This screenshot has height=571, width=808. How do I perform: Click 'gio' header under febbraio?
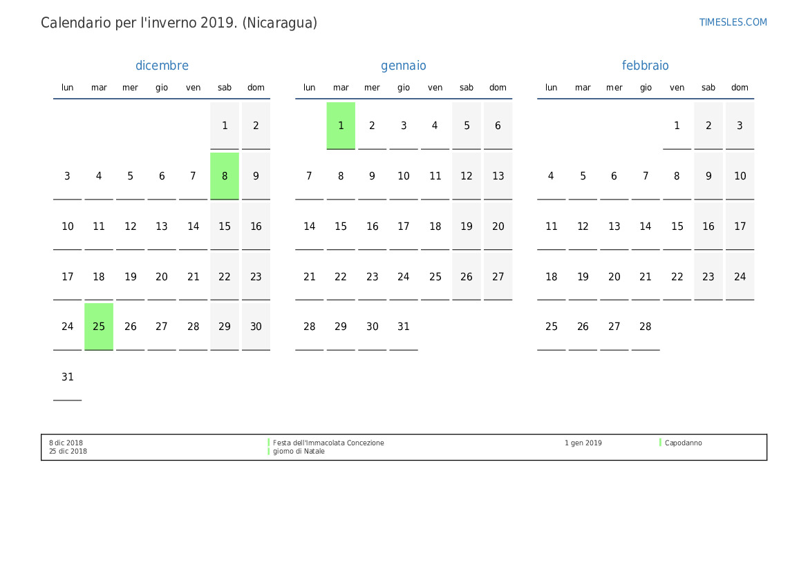coord(646,88)
